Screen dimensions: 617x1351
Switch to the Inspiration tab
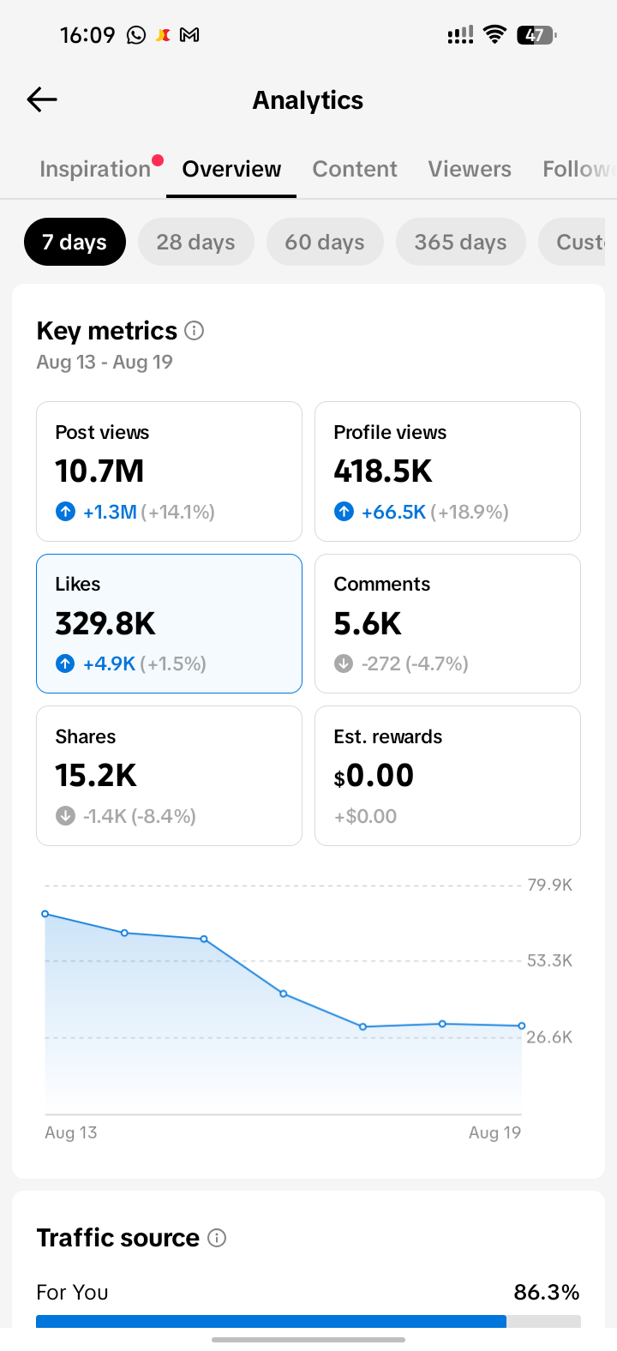(95, 169)
